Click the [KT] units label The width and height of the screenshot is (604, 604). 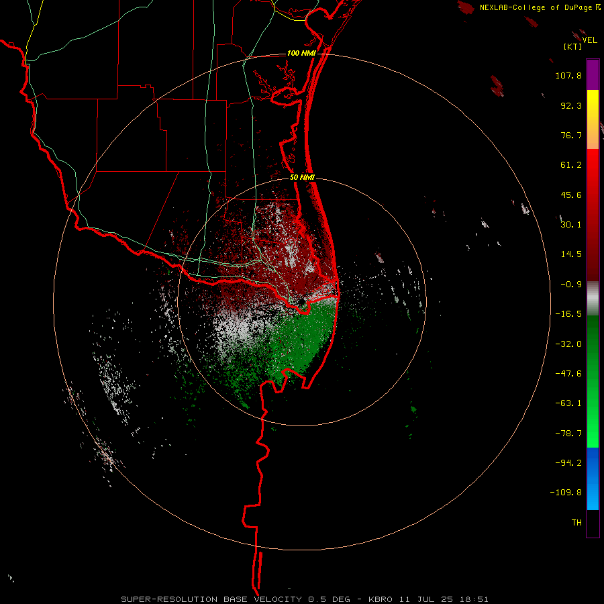(x=572, y=46)
